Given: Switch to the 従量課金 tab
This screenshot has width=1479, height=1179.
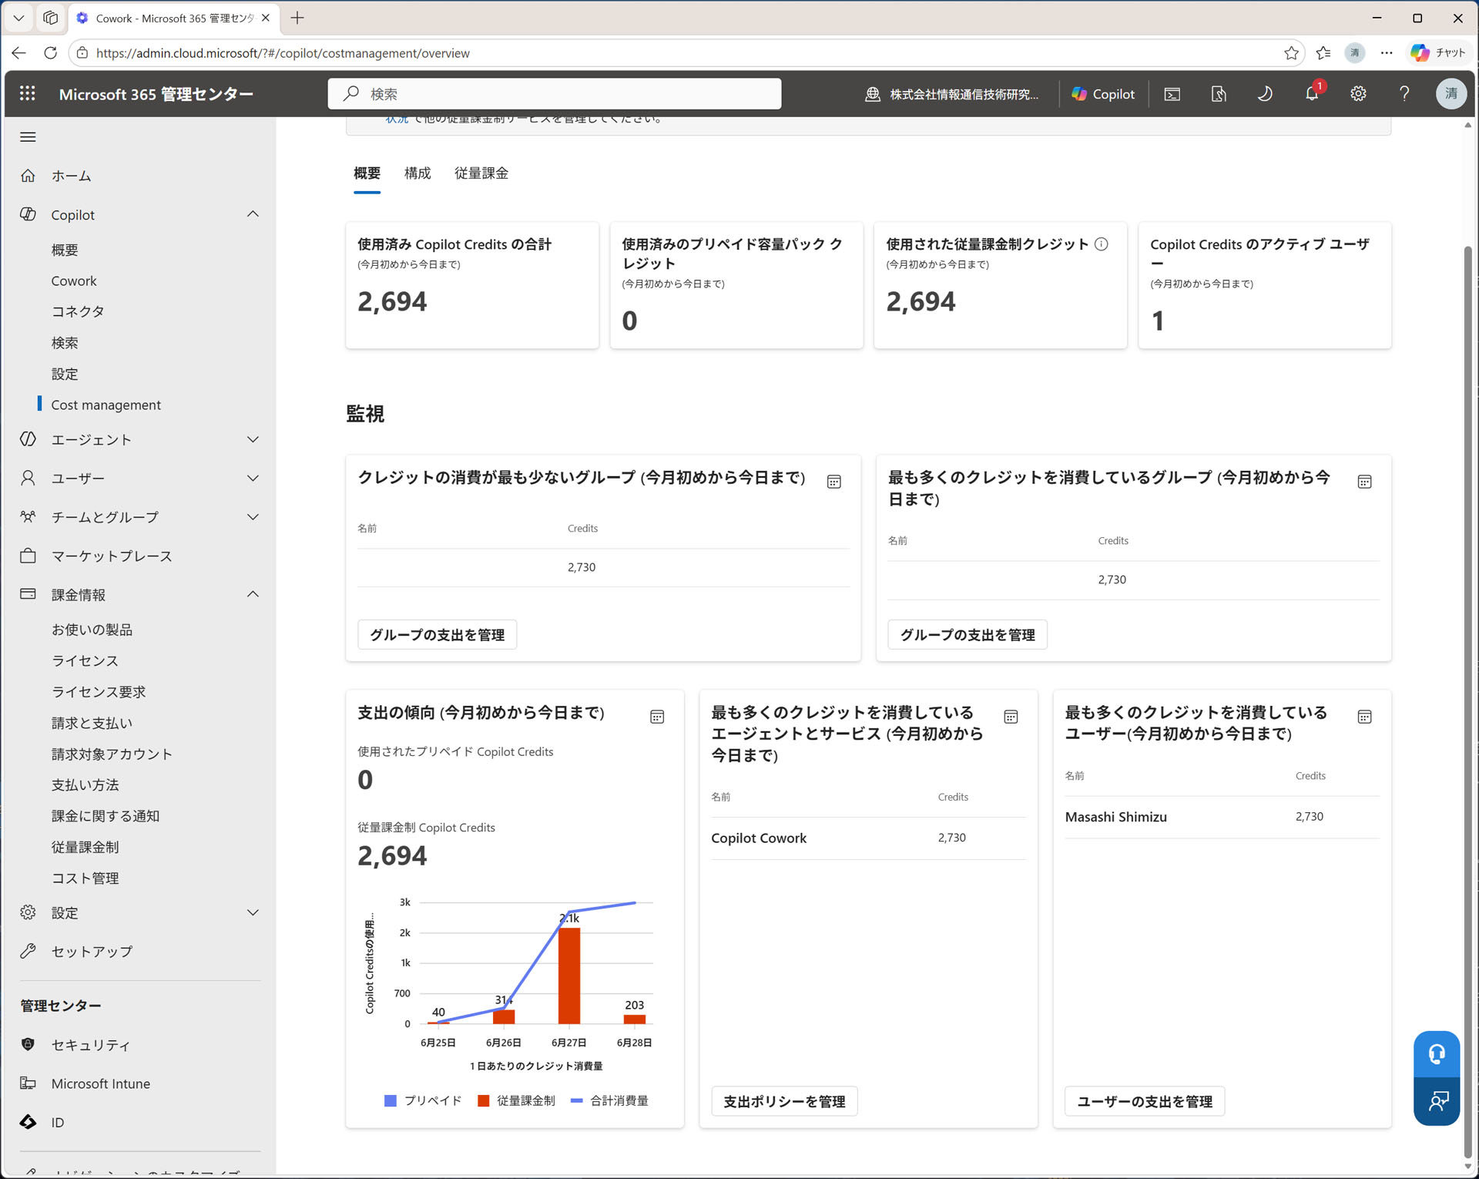Looking at the screenshot, I should (481, 173).
